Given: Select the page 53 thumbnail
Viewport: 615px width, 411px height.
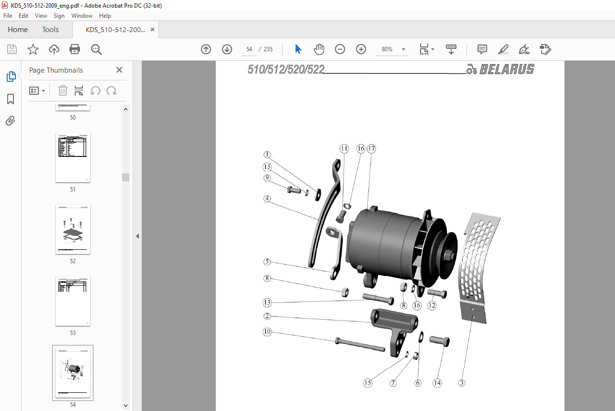Looking at the screenshot, I should [x=73, y=301].
